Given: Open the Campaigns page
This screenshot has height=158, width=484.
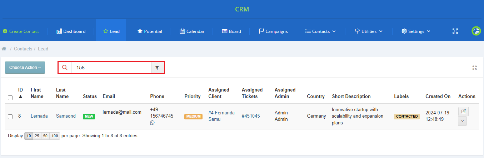Looking at the screenshot, I should click(273, 31).
